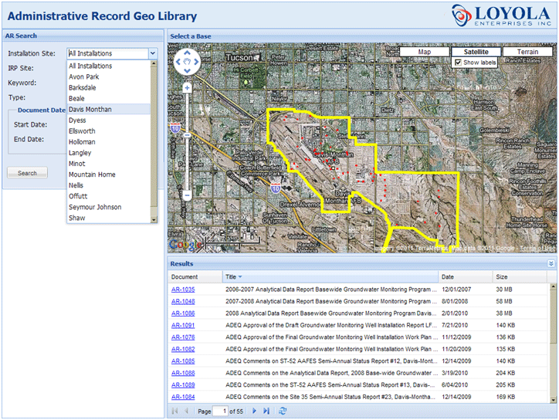Open document AR-1076
This screenshot has height=420, width=559.
point(183,337)
